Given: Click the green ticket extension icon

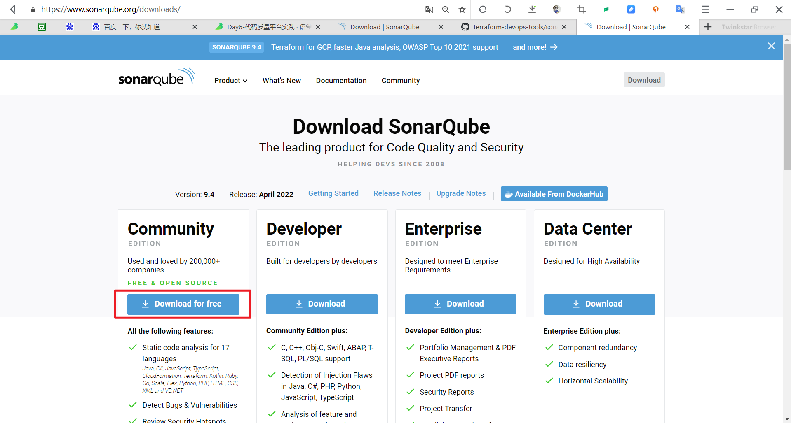Looking at the screenshot, I should pyautogui.click(x=606, y=9).
